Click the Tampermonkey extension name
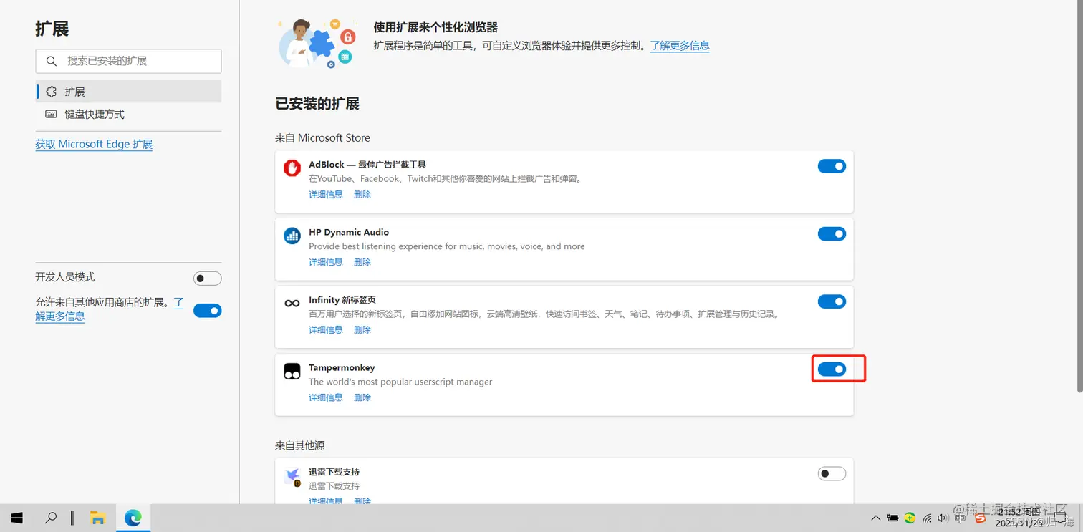The width and height of the screenshot is (1083, 532). point(342,367)
